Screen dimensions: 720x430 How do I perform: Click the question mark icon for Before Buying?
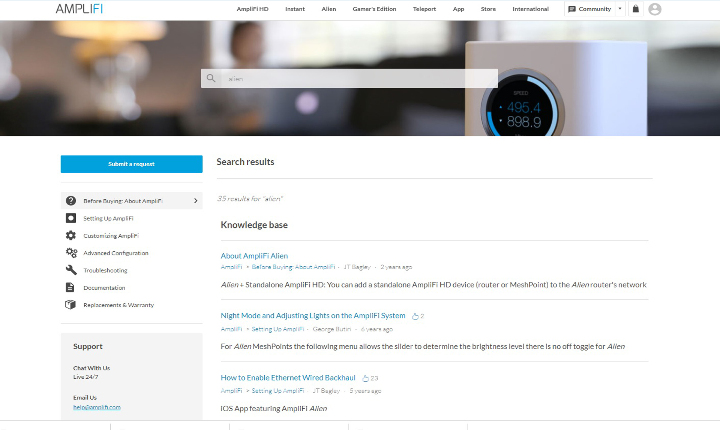[x=71, y=201]
